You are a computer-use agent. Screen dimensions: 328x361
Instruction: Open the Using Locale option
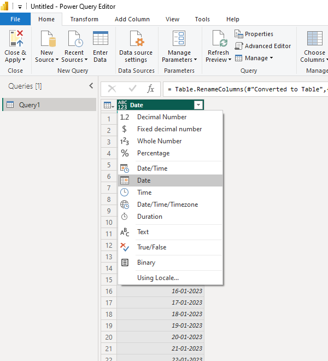(x=171, y=278)
